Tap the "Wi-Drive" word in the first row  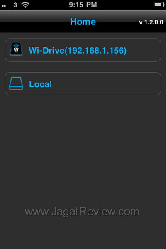tap(46, 51)
